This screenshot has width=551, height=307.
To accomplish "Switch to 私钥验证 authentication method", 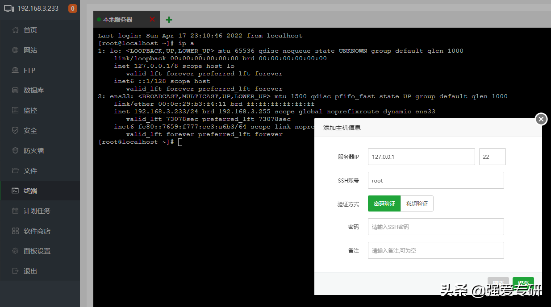I will [x=417, y=203].
